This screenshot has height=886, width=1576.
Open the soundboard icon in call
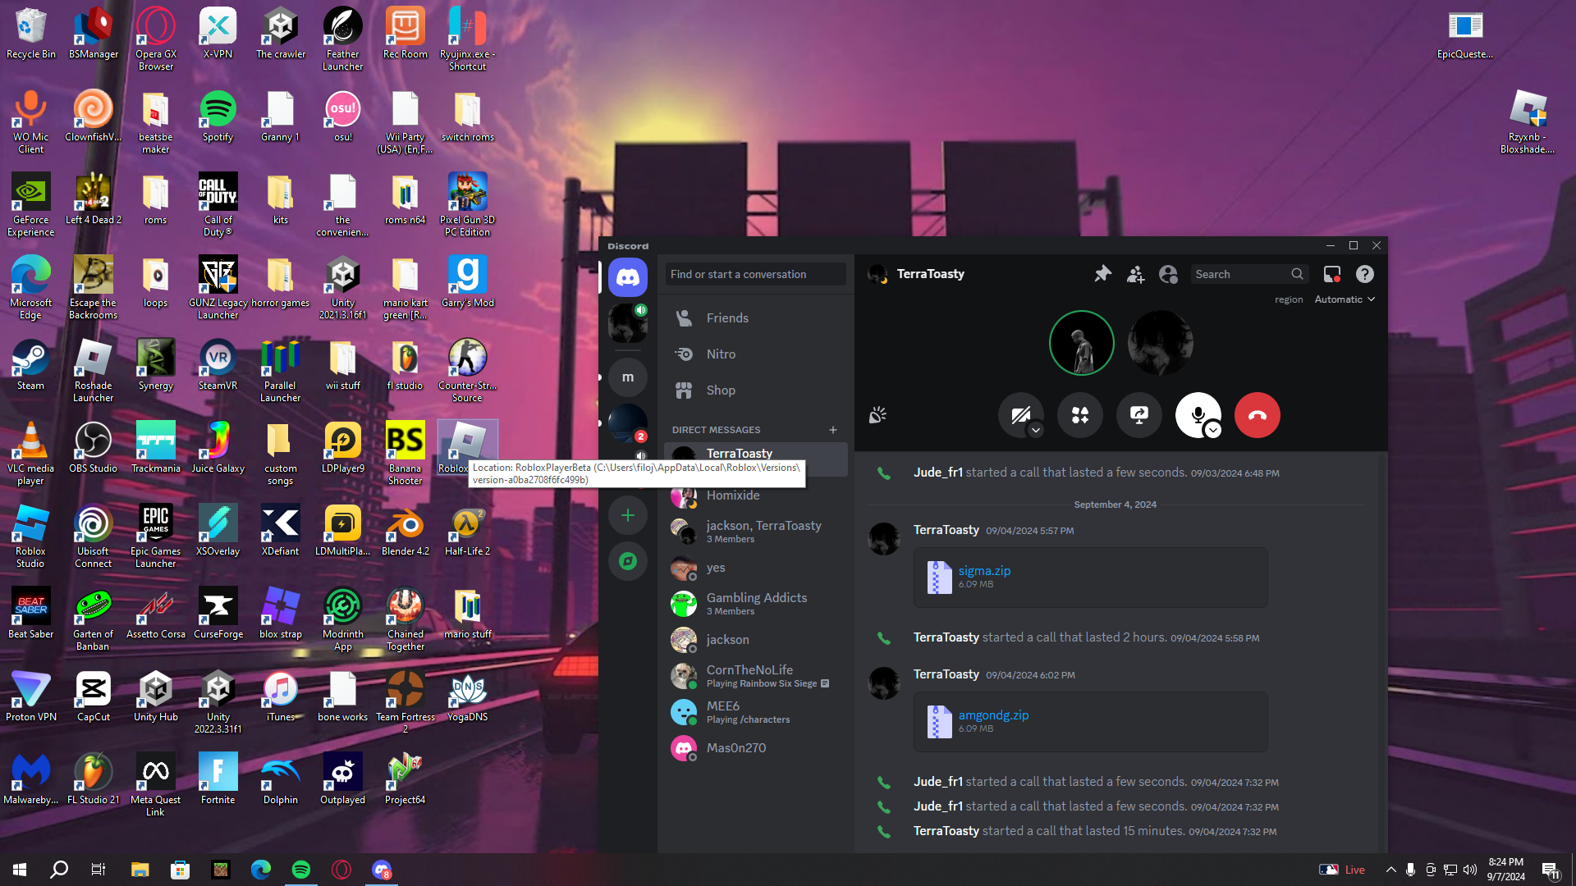(877, 415)
